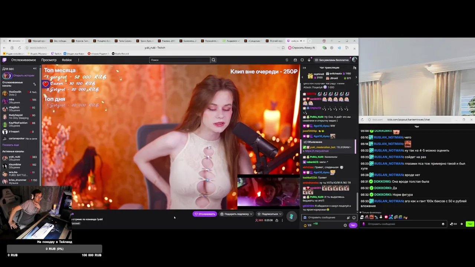The width and height of the screenshot is (475, 267).
Task: Open the Twitch notifications chat-bubble icon
Action: (x=302, y=60)
